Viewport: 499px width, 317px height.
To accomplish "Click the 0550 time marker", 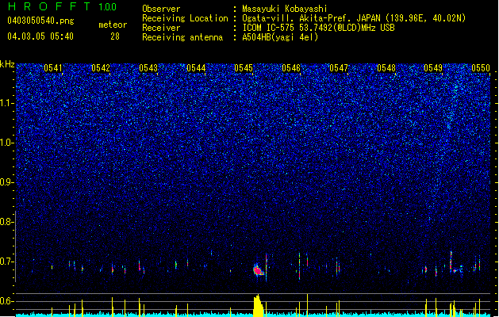I will click(481, 68).
